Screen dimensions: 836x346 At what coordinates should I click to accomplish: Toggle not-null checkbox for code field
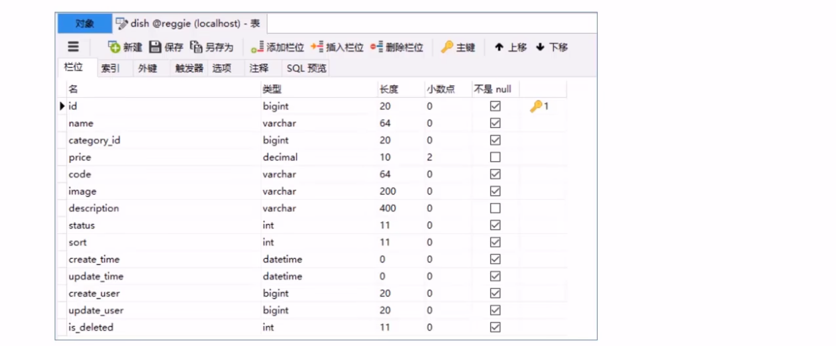pyautogui.click(x=495, y=174)
